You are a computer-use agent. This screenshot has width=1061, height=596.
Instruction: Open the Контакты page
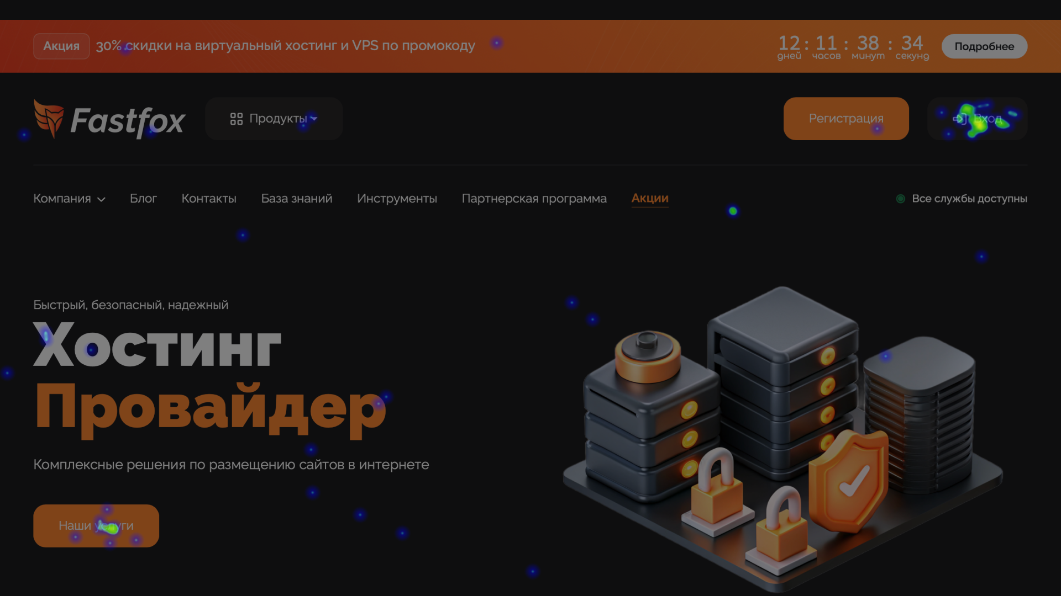[x=209, y=199]
